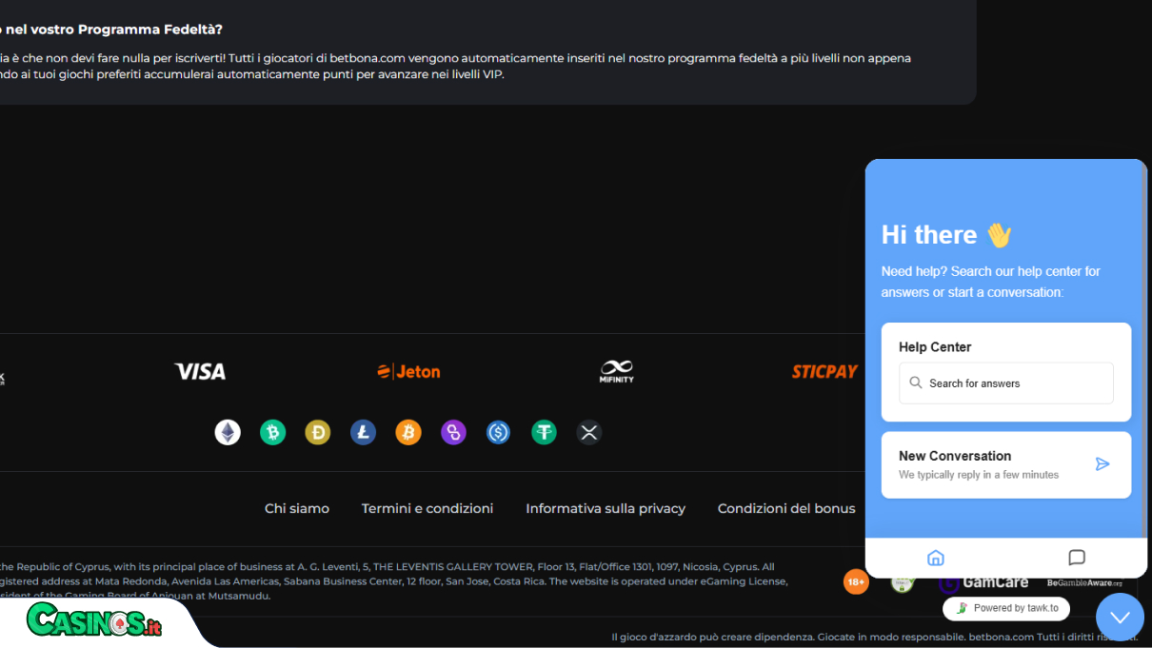The width and height of the screenshot is (1152, 648).
Task: Click the search magnifier in Help Center
Action: tap(916, 383)
